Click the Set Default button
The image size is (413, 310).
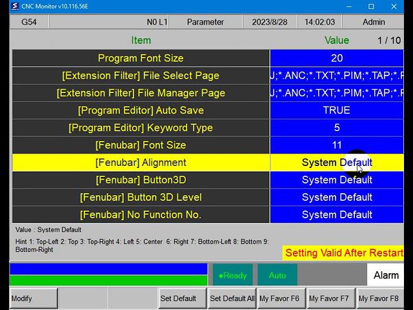(182, 298)
